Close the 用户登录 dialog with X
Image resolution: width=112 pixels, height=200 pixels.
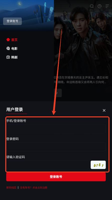[x=104, y=110]
